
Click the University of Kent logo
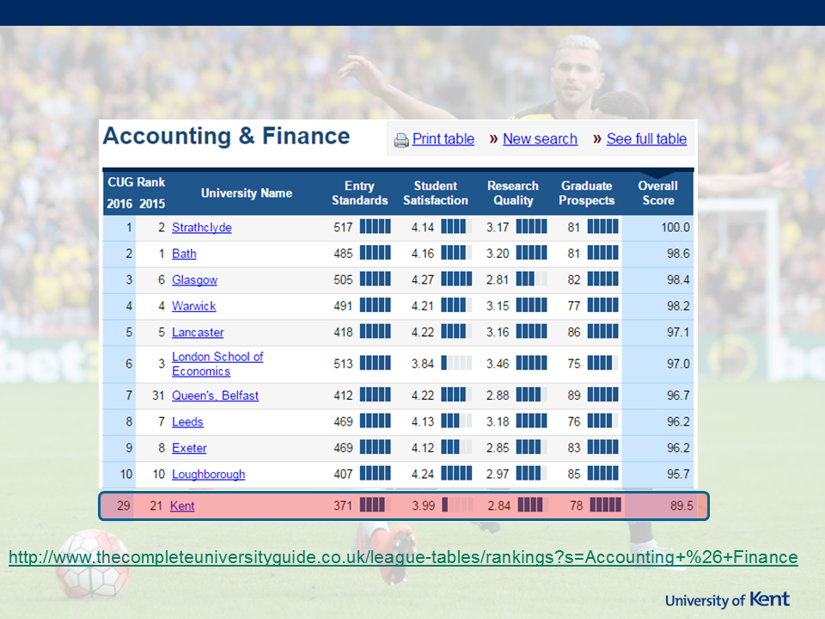click(727, 599)
